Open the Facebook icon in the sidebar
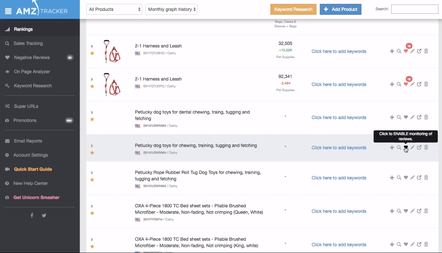Screen dimensions: 442x253 tap(32, 215)
